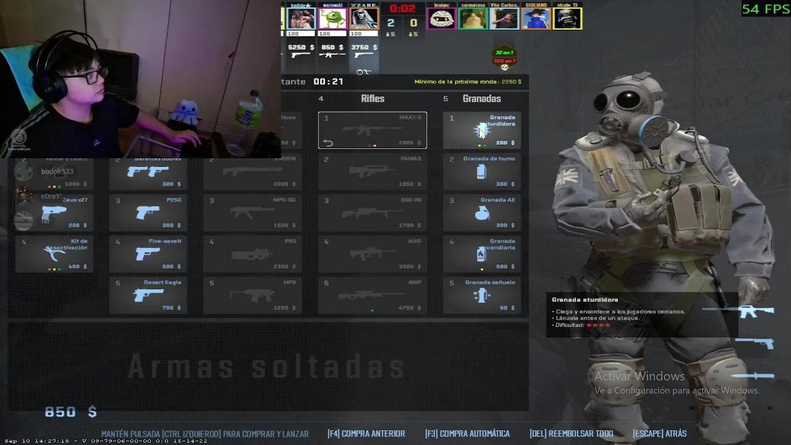
Task: Buy the Berettas dobles pistols
Action: 148,172
